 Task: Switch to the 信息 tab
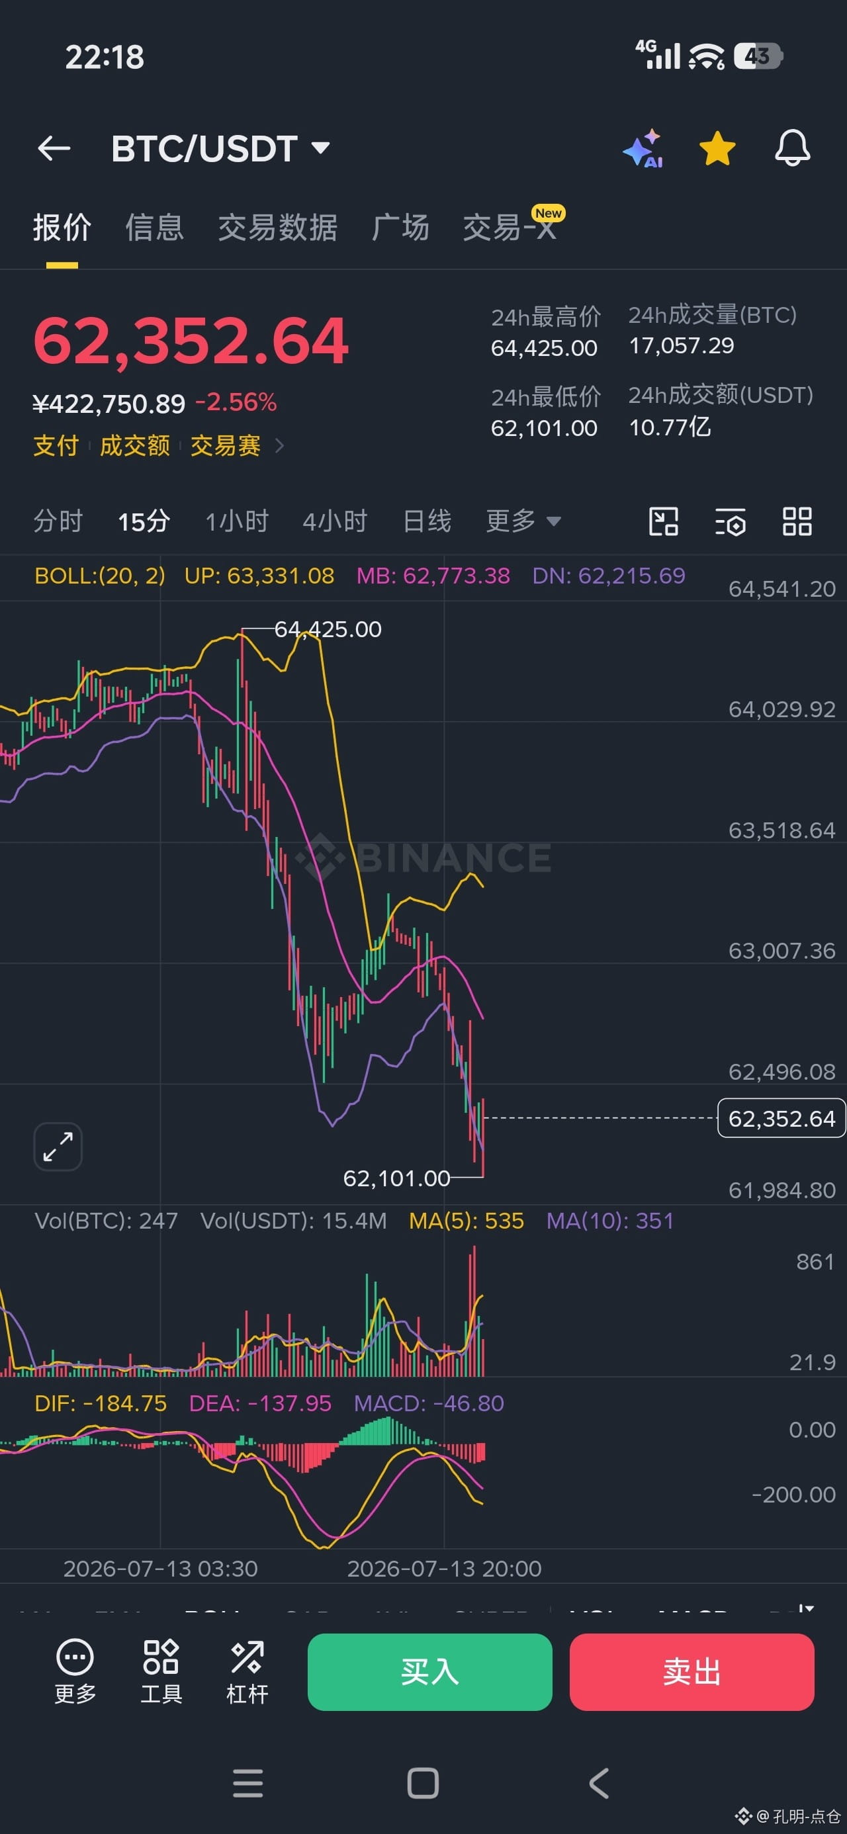coord(155,228)
